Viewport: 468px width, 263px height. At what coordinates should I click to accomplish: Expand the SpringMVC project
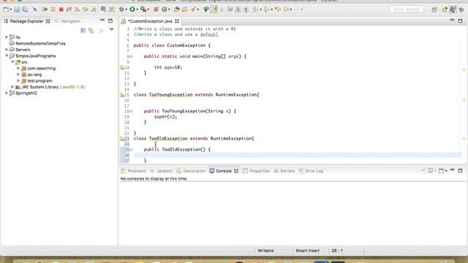coord(7,93)
